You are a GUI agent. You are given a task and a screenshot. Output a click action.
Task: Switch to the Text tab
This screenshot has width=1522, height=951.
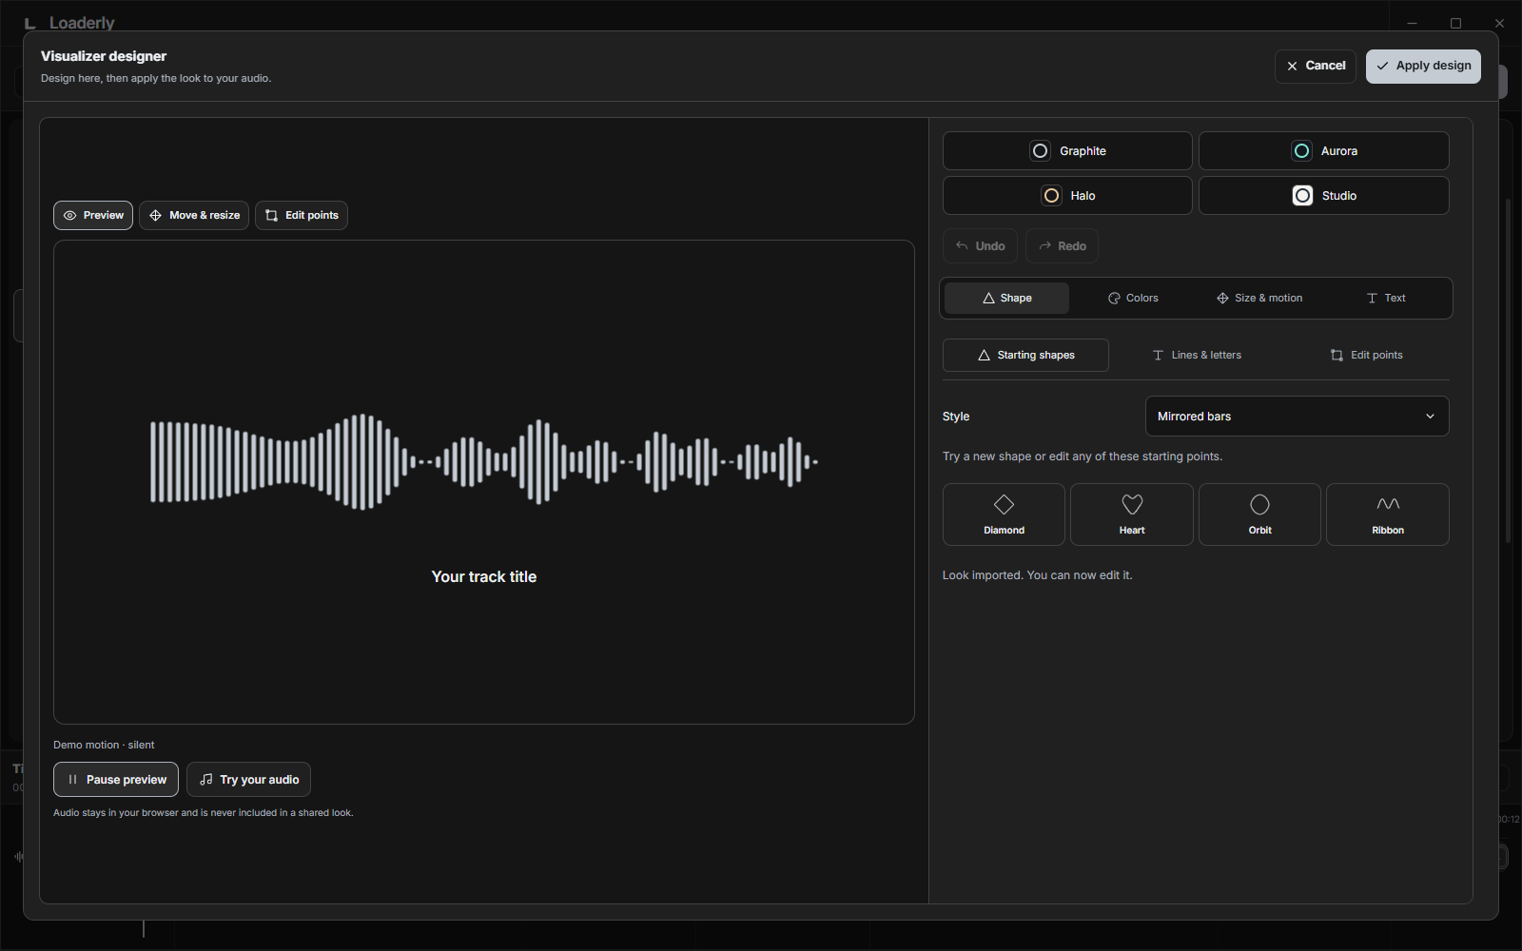pos(1386,299)
